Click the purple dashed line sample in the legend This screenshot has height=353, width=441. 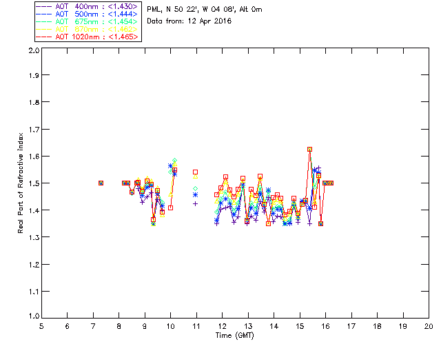(x=44, y=6)
